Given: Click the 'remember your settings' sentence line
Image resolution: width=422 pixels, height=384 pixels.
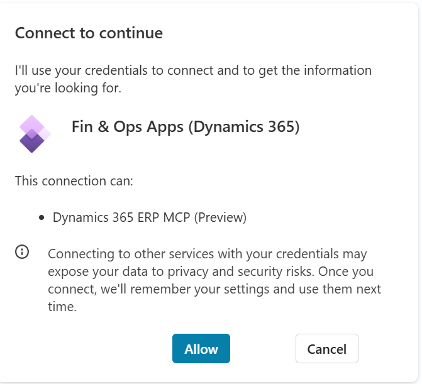Looking at the screenshot, I should 214,290.
